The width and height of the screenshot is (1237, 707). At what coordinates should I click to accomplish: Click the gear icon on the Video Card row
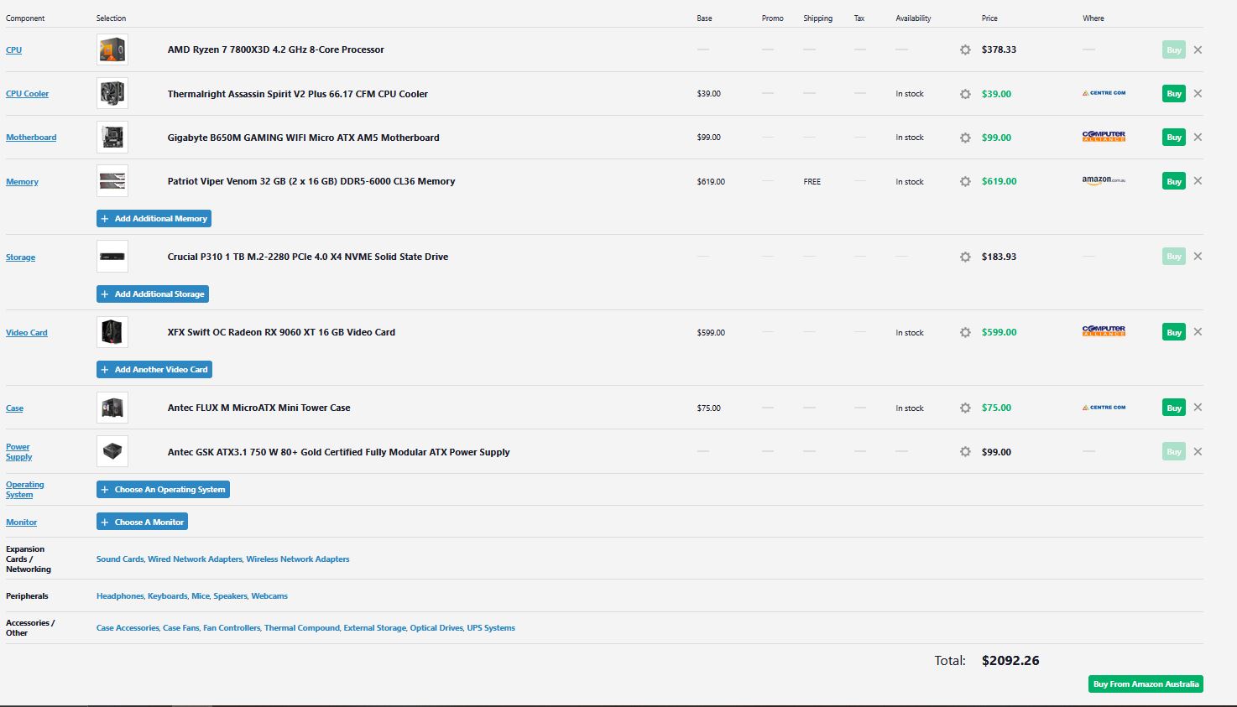pyautogui.click(x=965, y=332)
